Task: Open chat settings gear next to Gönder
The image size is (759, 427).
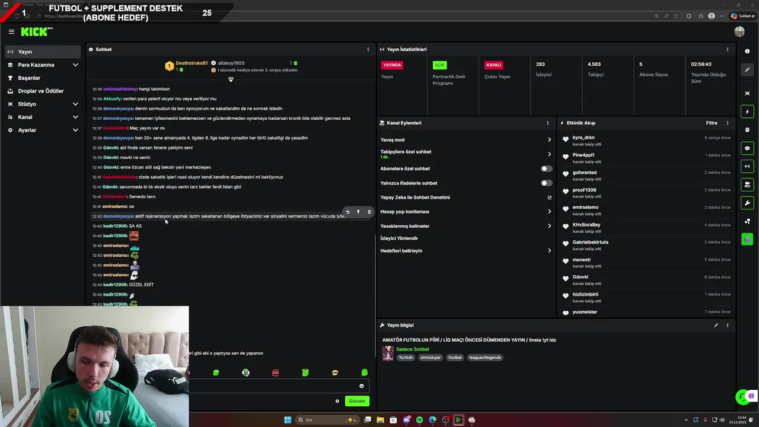Action: (337, 401)
